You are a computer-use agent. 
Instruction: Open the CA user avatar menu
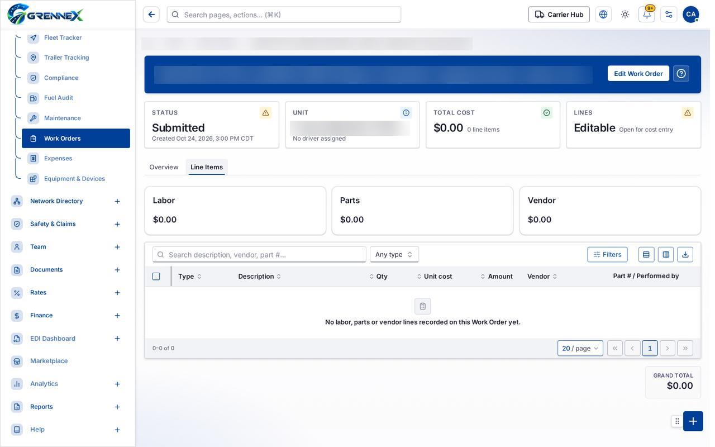[691, 15]
